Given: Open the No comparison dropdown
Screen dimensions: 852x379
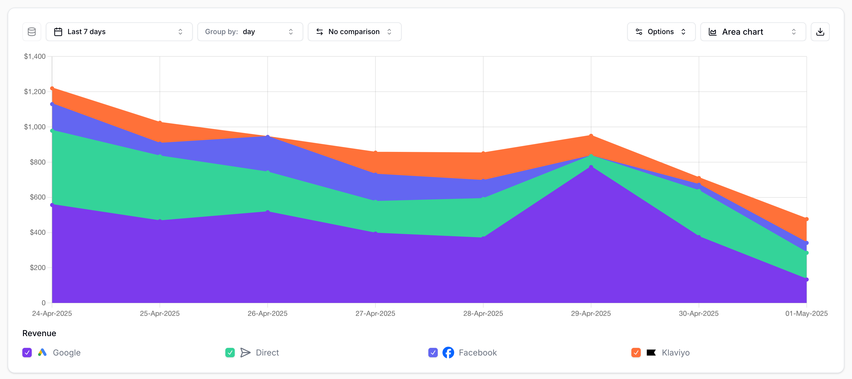Looking at the screenshot, I should click(355, 32).
